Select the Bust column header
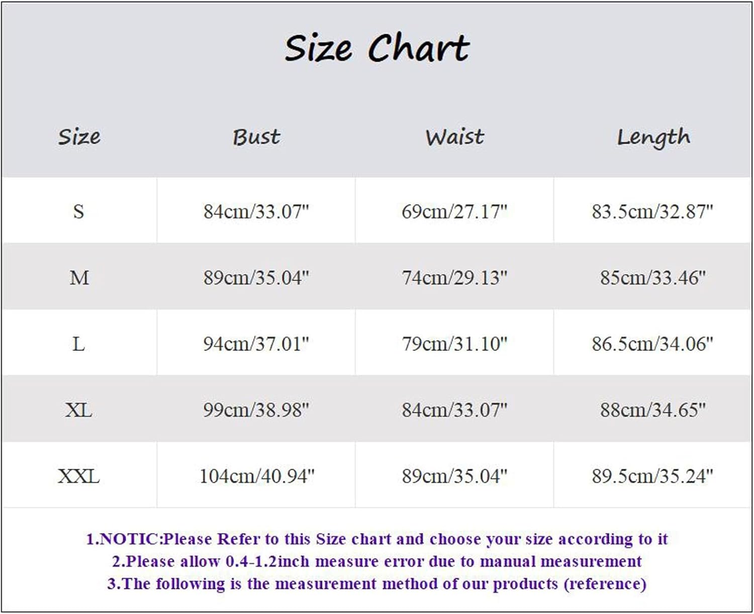Image resolution: width=754 pixels, height=614 pixels. click(256, 137)
